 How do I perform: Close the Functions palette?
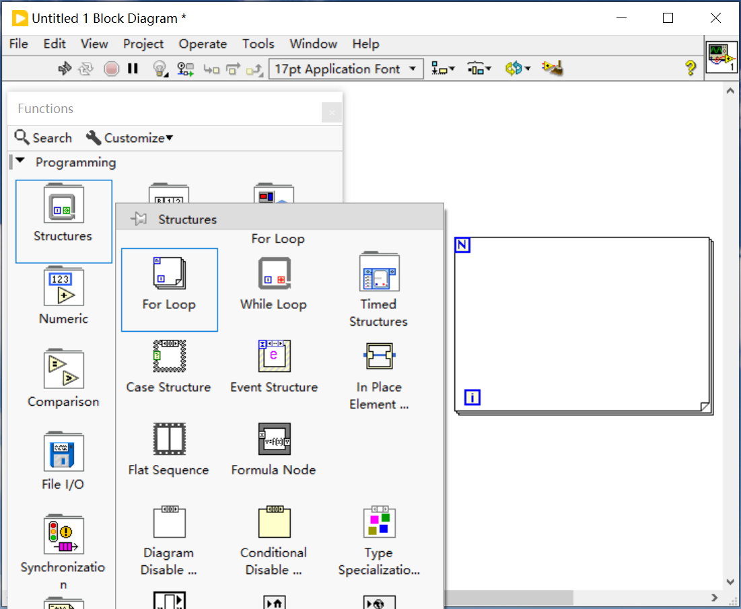coord(332,112)
